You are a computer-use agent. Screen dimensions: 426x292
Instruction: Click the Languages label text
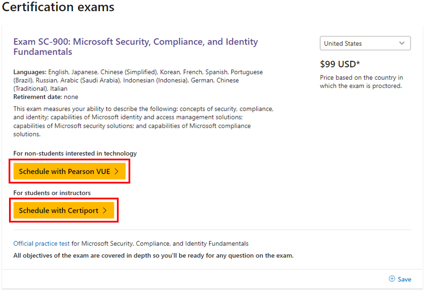(30, 72)
